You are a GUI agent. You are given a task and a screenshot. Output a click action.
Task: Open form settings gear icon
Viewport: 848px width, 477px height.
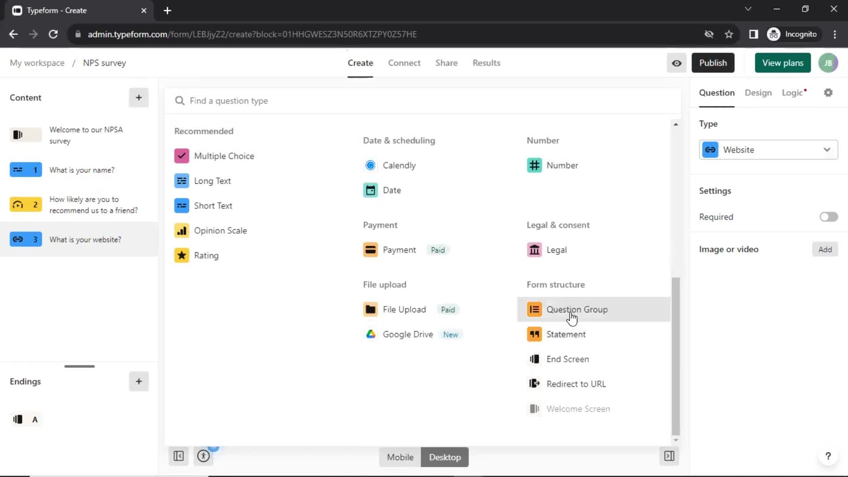click(x=828, y=93)
